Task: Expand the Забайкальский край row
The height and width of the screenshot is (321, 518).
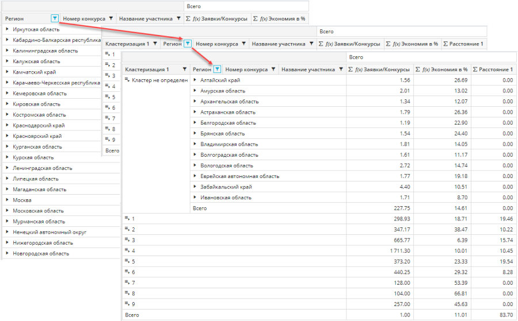Action: tap(195, 187)
